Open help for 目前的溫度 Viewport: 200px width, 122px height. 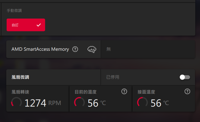[124, 91]
